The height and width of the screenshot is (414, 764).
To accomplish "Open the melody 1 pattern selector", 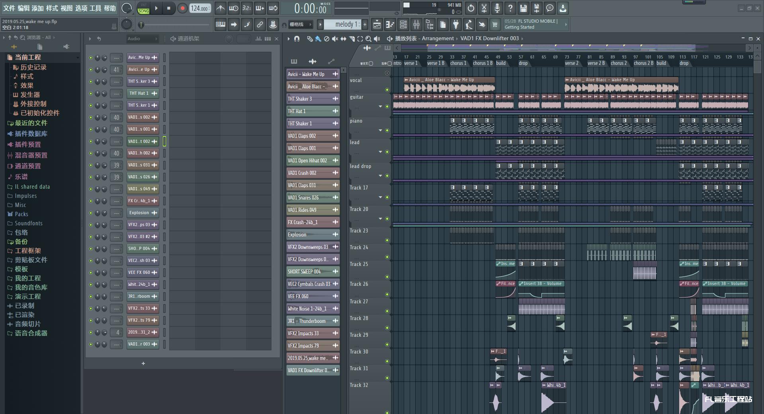I will pos(342,25).
